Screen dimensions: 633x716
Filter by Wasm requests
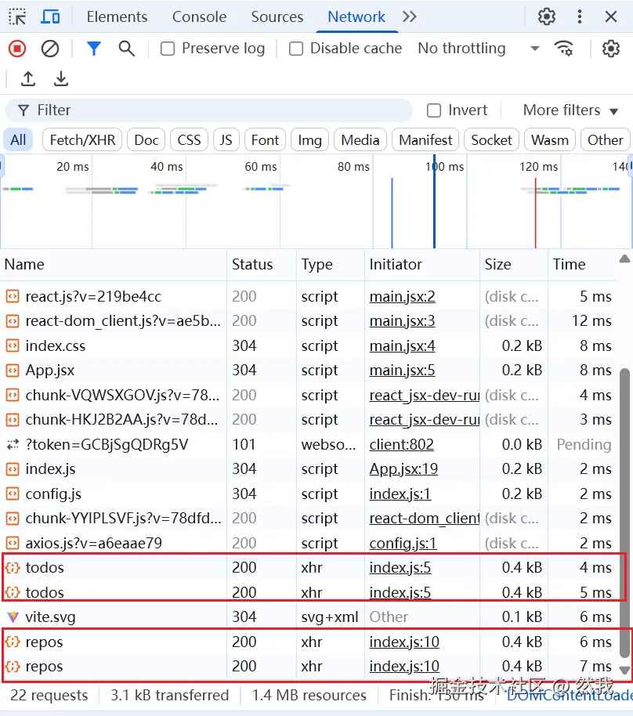coord(549,139)
